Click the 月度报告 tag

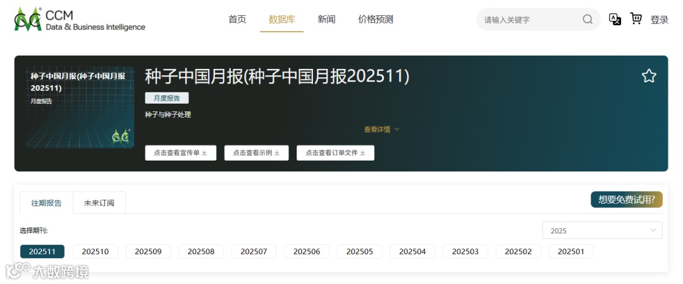pos(167,98)
